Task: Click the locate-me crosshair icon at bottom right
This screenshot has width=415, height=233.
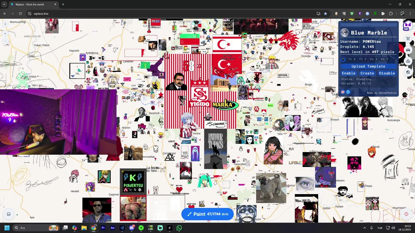Action: [x=406, y=214]
